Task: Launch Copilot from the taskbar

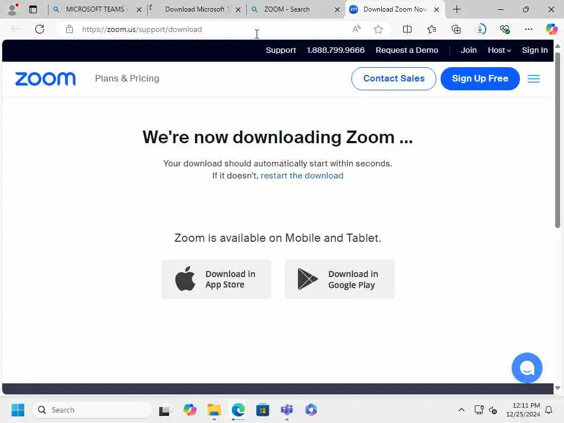Action: tap(189, 410)
